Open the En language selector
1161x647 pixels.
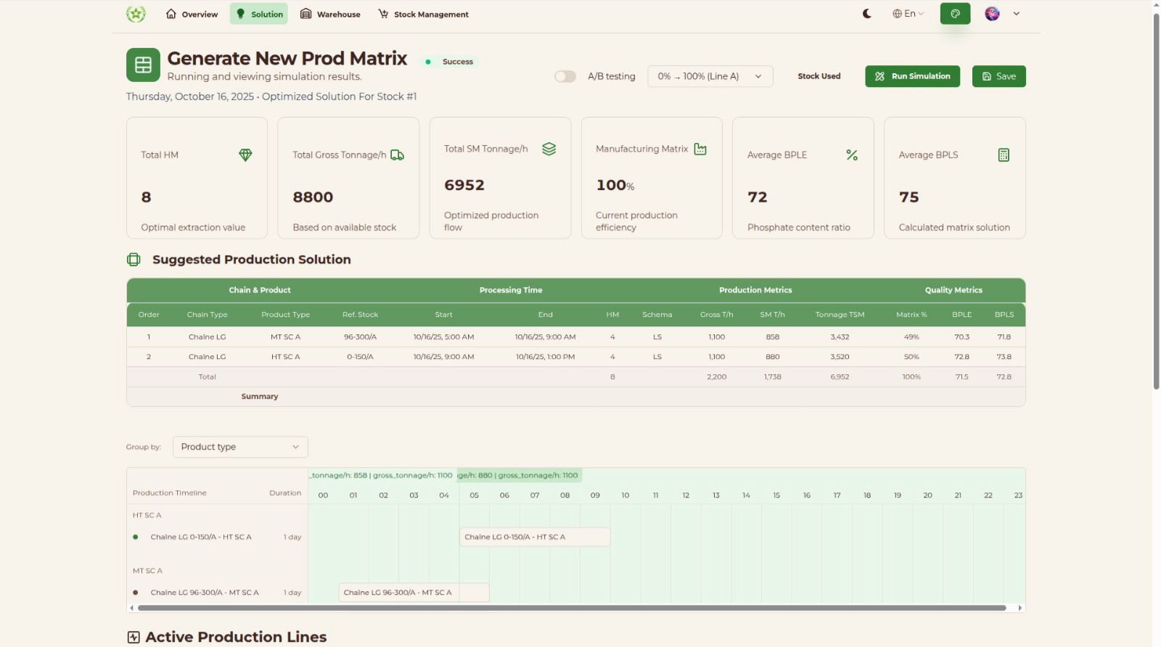[x=908, y=14]
